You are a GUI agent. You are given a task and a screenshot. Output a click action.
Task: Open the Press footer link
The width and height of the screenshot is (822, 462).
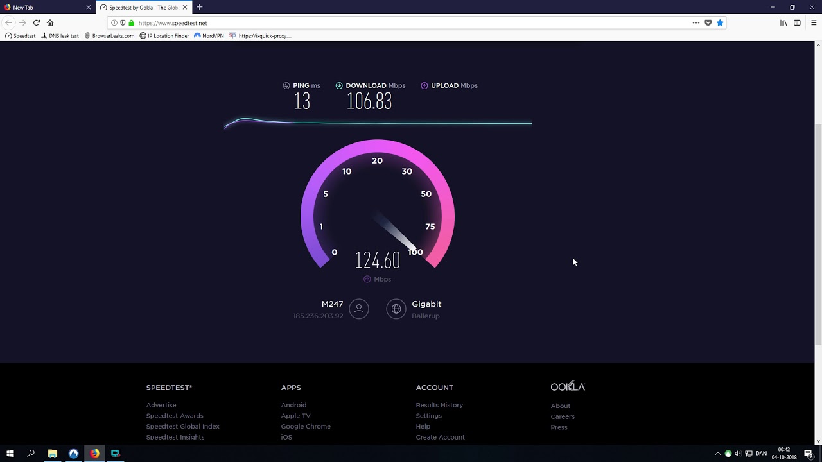tap(559, 427)
